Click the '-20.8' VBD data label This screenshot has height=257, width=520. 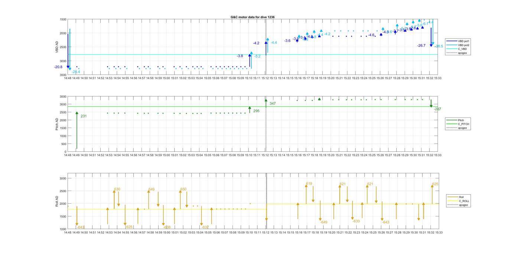[58, 67]
